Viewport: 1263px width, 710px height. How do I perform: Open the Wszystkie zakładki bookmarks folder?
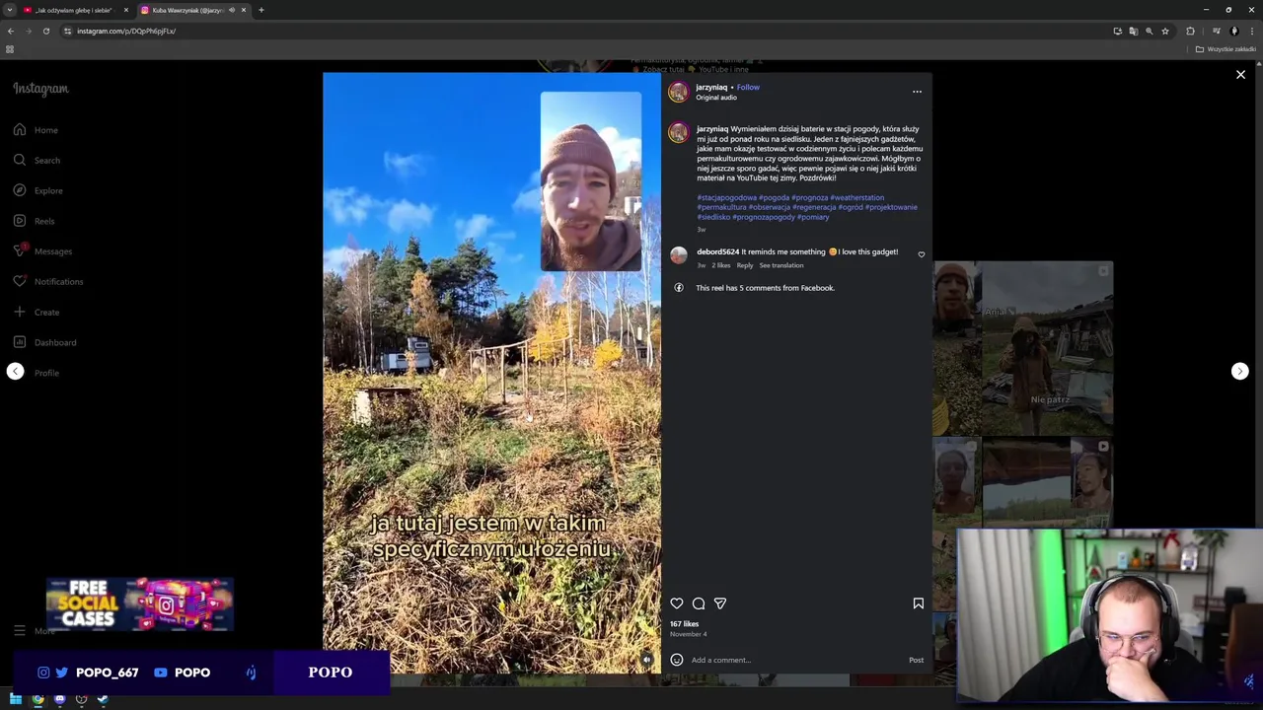point(1226,49)
